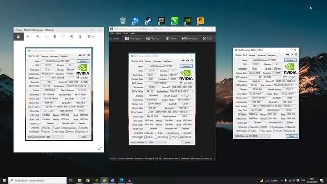Select the Graphics Card tab in live GPU-Z
Screen dimensions: 327x184
pyautogui.click(x=241, y=55)
